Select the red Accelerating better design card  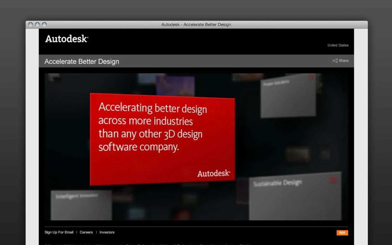[162, 139]
